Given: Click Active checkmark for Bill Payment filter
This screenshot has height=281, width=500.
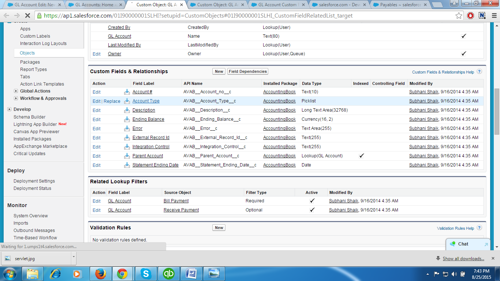Looking at the screenshot, I should 312,201.
